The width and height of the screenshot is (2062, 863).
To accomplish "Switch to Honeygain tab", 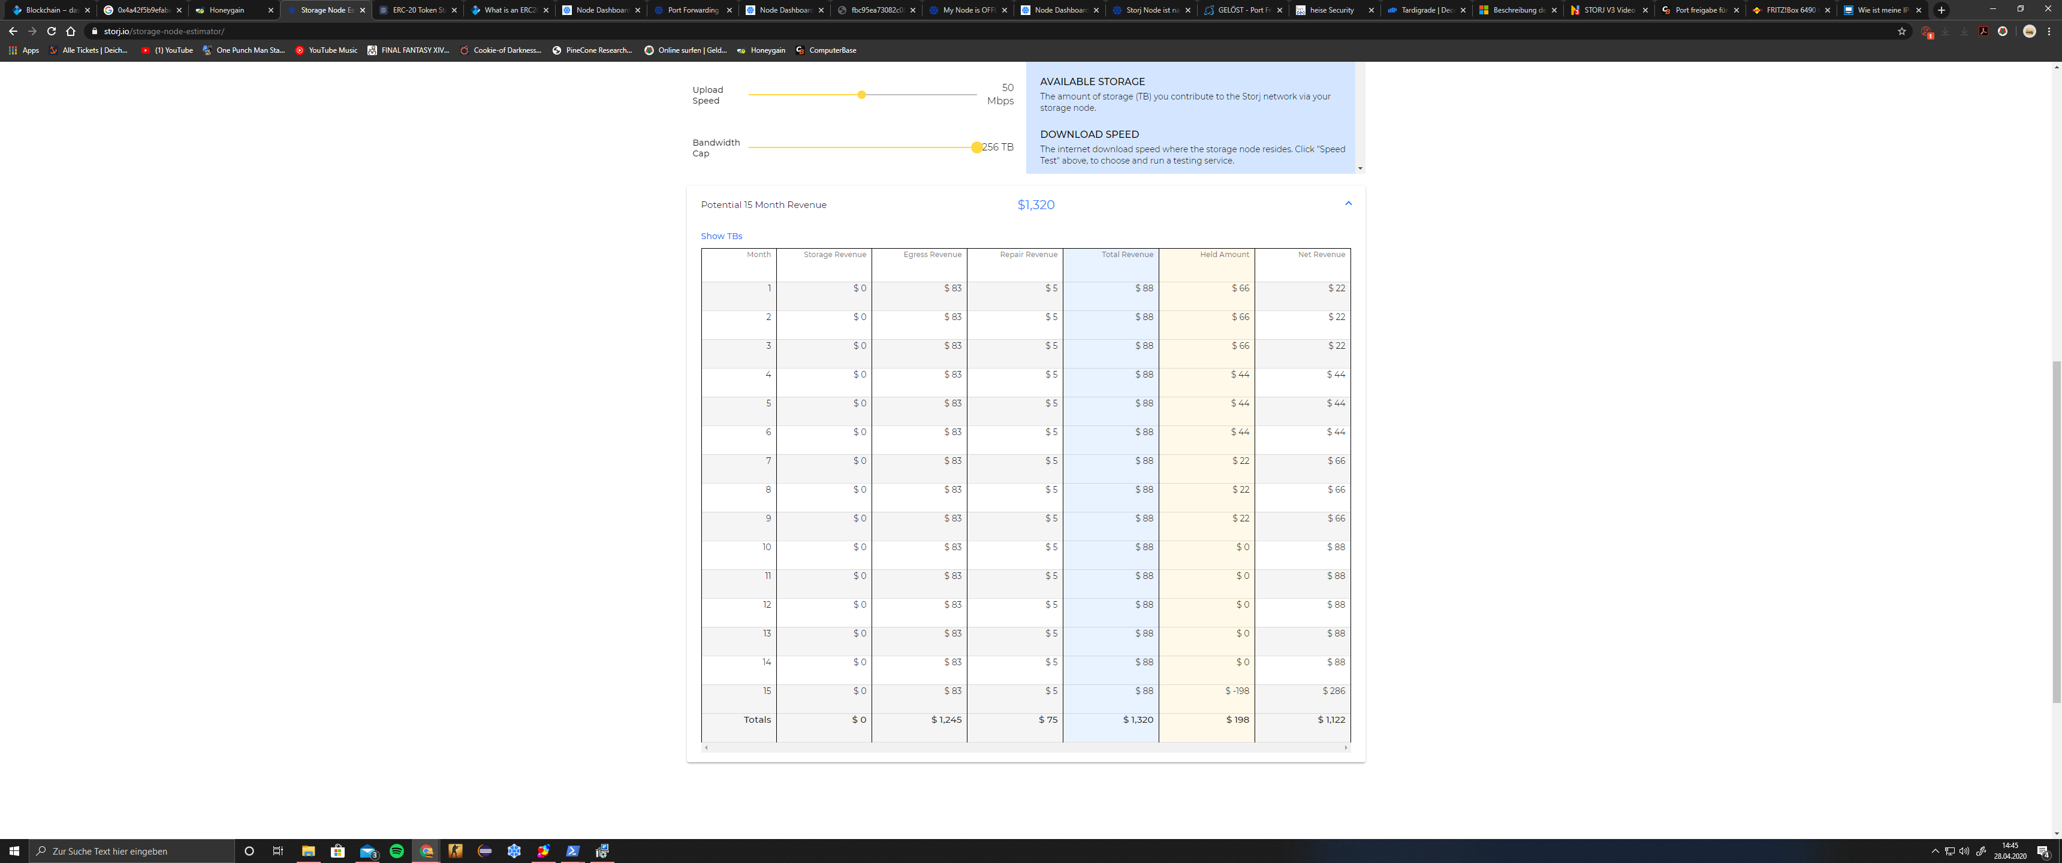I will click(x=227, y=10).
